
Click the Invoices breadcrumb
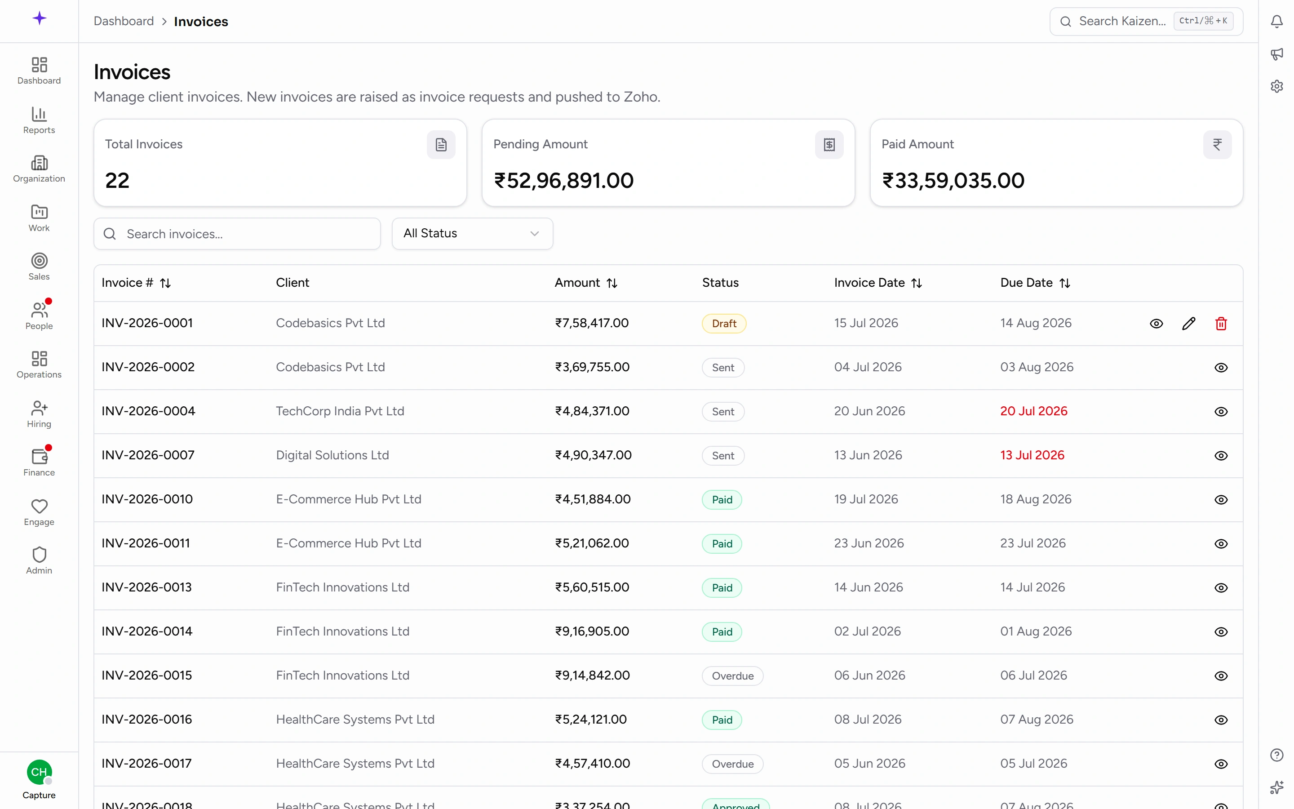pos(200,22)
